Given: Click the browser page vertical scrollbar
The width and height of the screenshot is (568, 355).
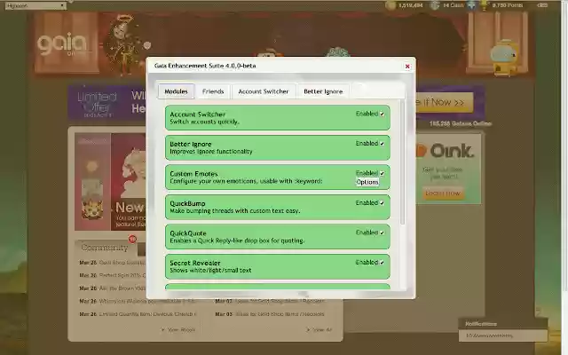Looking at the screenshot, I should pos(564,145).
